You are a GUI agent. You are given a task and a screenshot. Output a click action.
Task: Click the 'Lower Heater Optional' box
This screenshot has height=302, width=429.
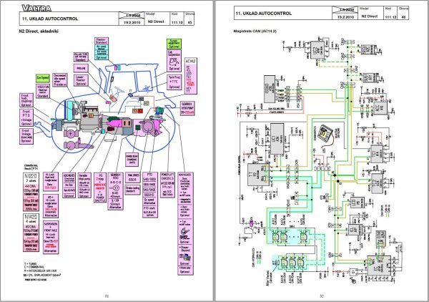click(81, 80)
